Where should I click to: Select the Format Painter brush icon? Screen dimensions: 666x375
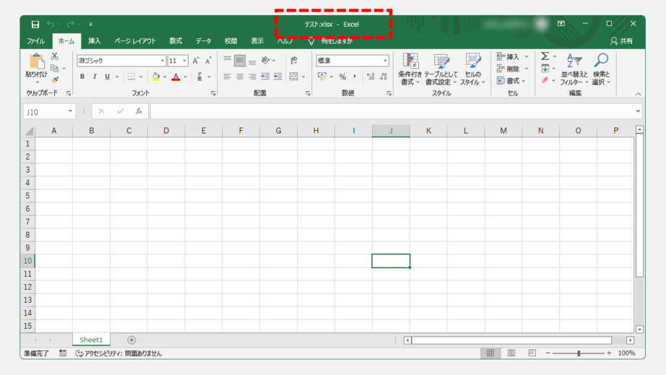click(x=55, y=79)
